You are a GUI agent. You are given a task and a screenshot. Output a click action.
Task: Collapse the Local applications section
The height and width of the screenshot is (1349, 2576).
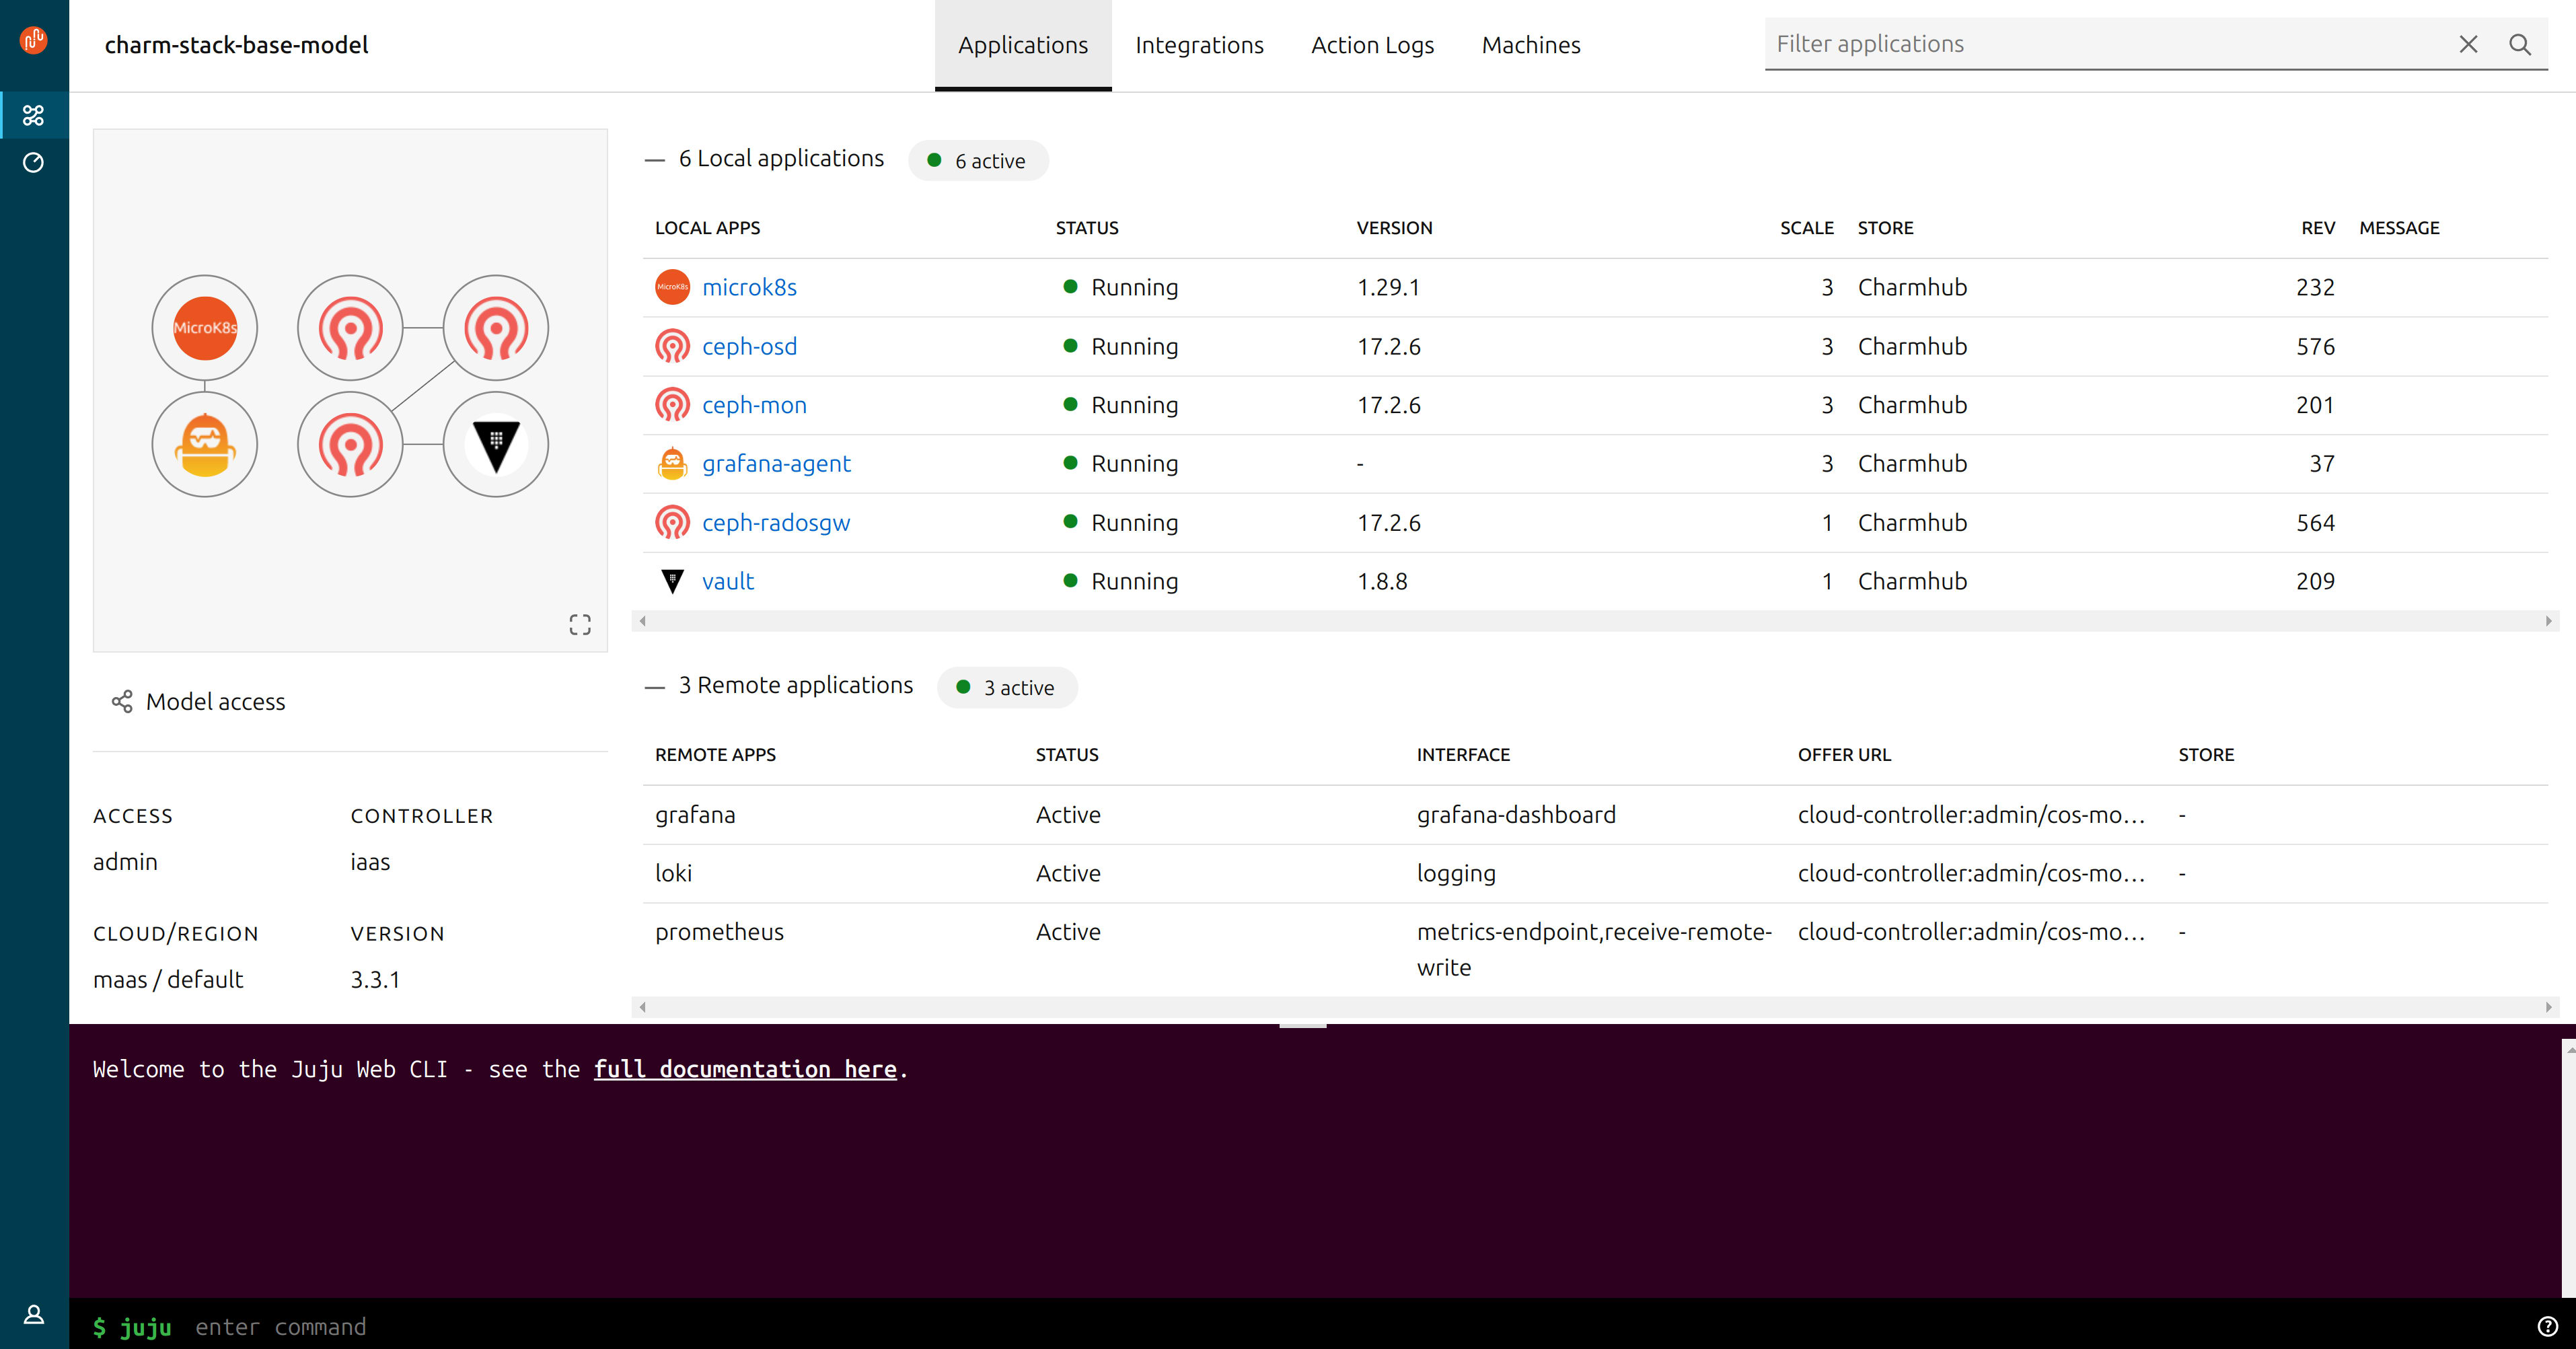[x=655, y=160]
